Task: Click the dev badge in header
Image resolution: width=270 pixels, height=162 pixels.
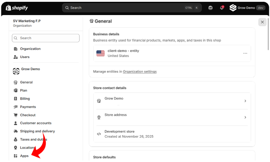Action: 261,8
